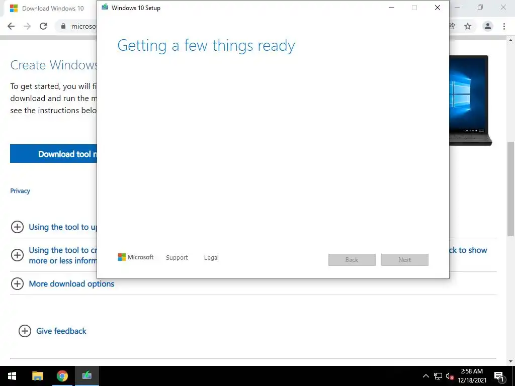Minimize the Windows 10 Setup window
Viewport: 515px width, 386px height.
(x=391, y=8)
